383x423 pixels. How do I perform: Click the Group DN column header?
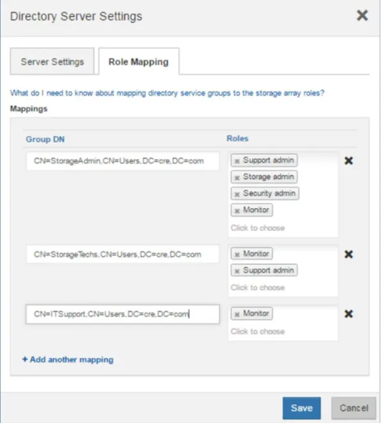coord(45,139)
